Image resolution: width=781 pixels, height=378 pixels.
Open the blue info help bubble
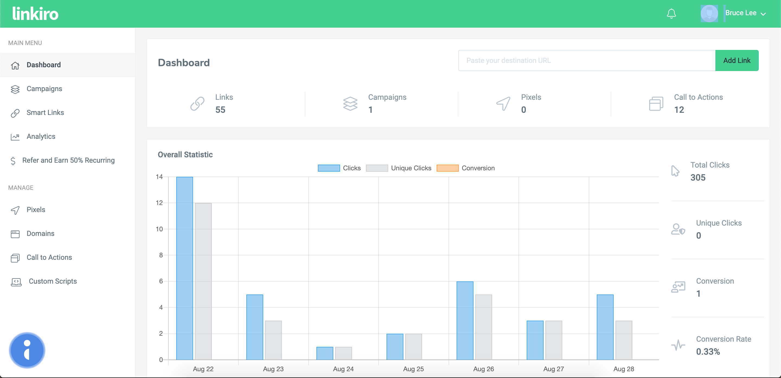[x=27, y=350]
